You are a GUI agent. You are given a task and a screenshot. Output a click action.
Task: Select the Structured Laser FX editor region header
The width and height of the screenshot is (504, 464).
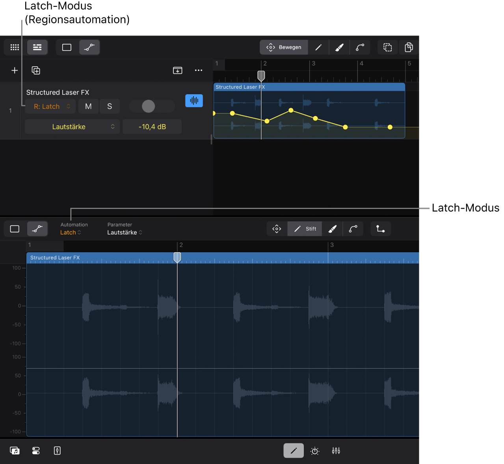click(x=223, y=258)
